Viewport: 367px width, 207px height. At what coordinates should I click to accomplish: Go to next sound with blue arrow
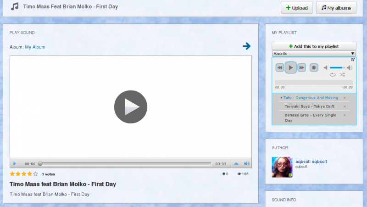coord(246,46)
